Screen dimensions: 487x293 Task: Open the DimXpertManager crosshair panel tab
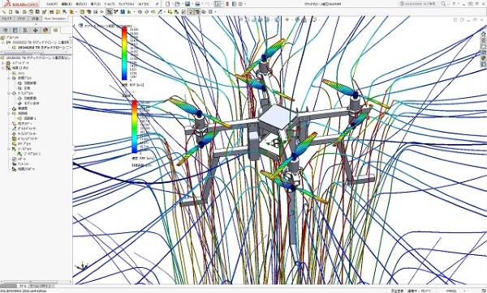tap(36, 30)
